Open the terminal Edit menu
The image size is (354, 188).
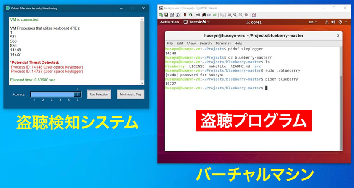(180, 44)
